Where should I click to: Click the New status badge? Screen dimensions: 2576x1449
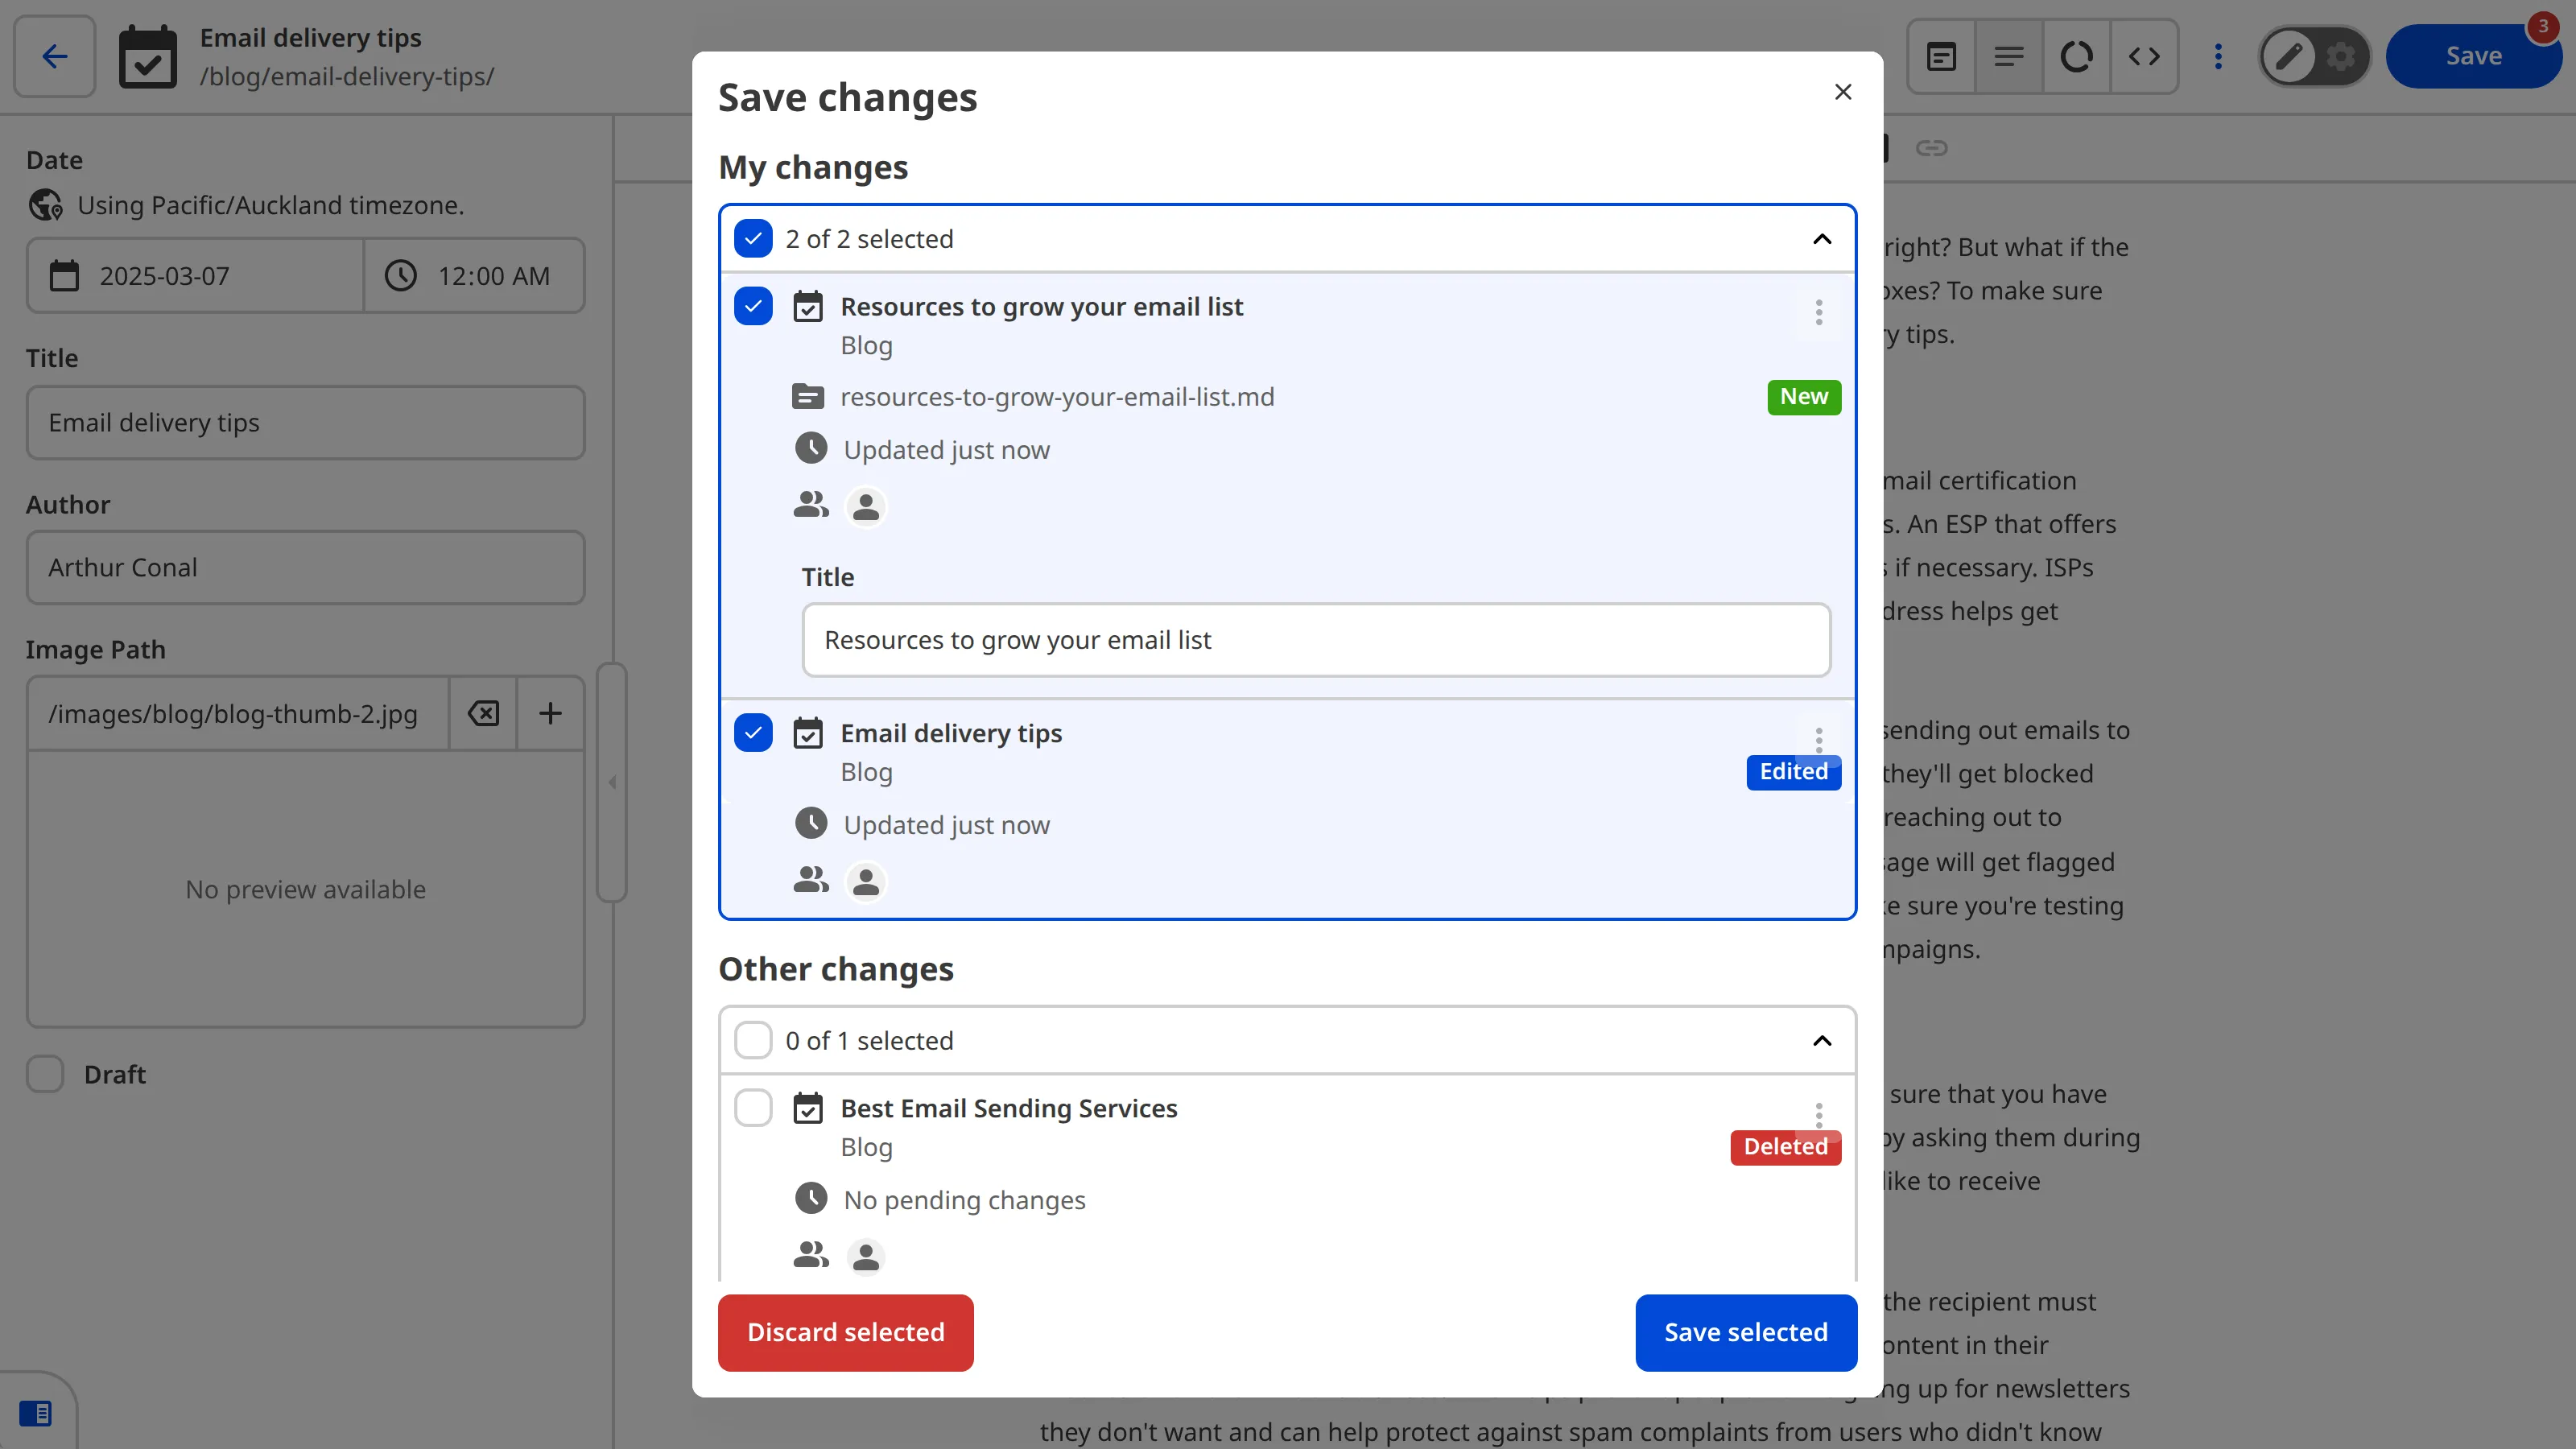coord(1804,397)
